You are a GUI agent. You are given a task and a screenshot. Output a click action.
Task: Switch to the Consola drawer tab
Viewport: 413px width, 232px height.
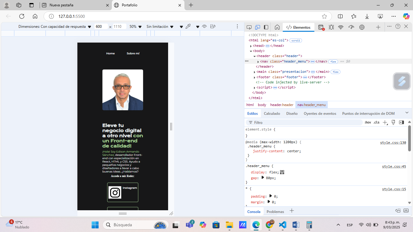pyautogui.click(x=254, y=211)
